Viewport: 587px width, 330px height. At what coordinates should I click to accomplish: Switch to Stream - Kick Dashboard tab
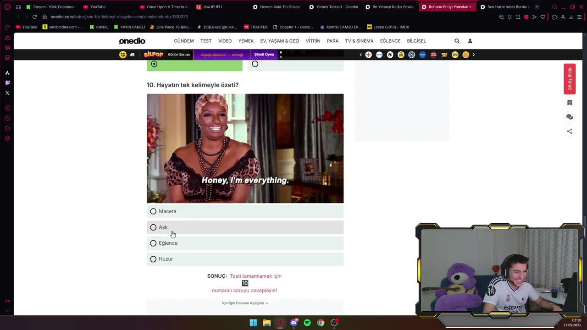[50, 7]
